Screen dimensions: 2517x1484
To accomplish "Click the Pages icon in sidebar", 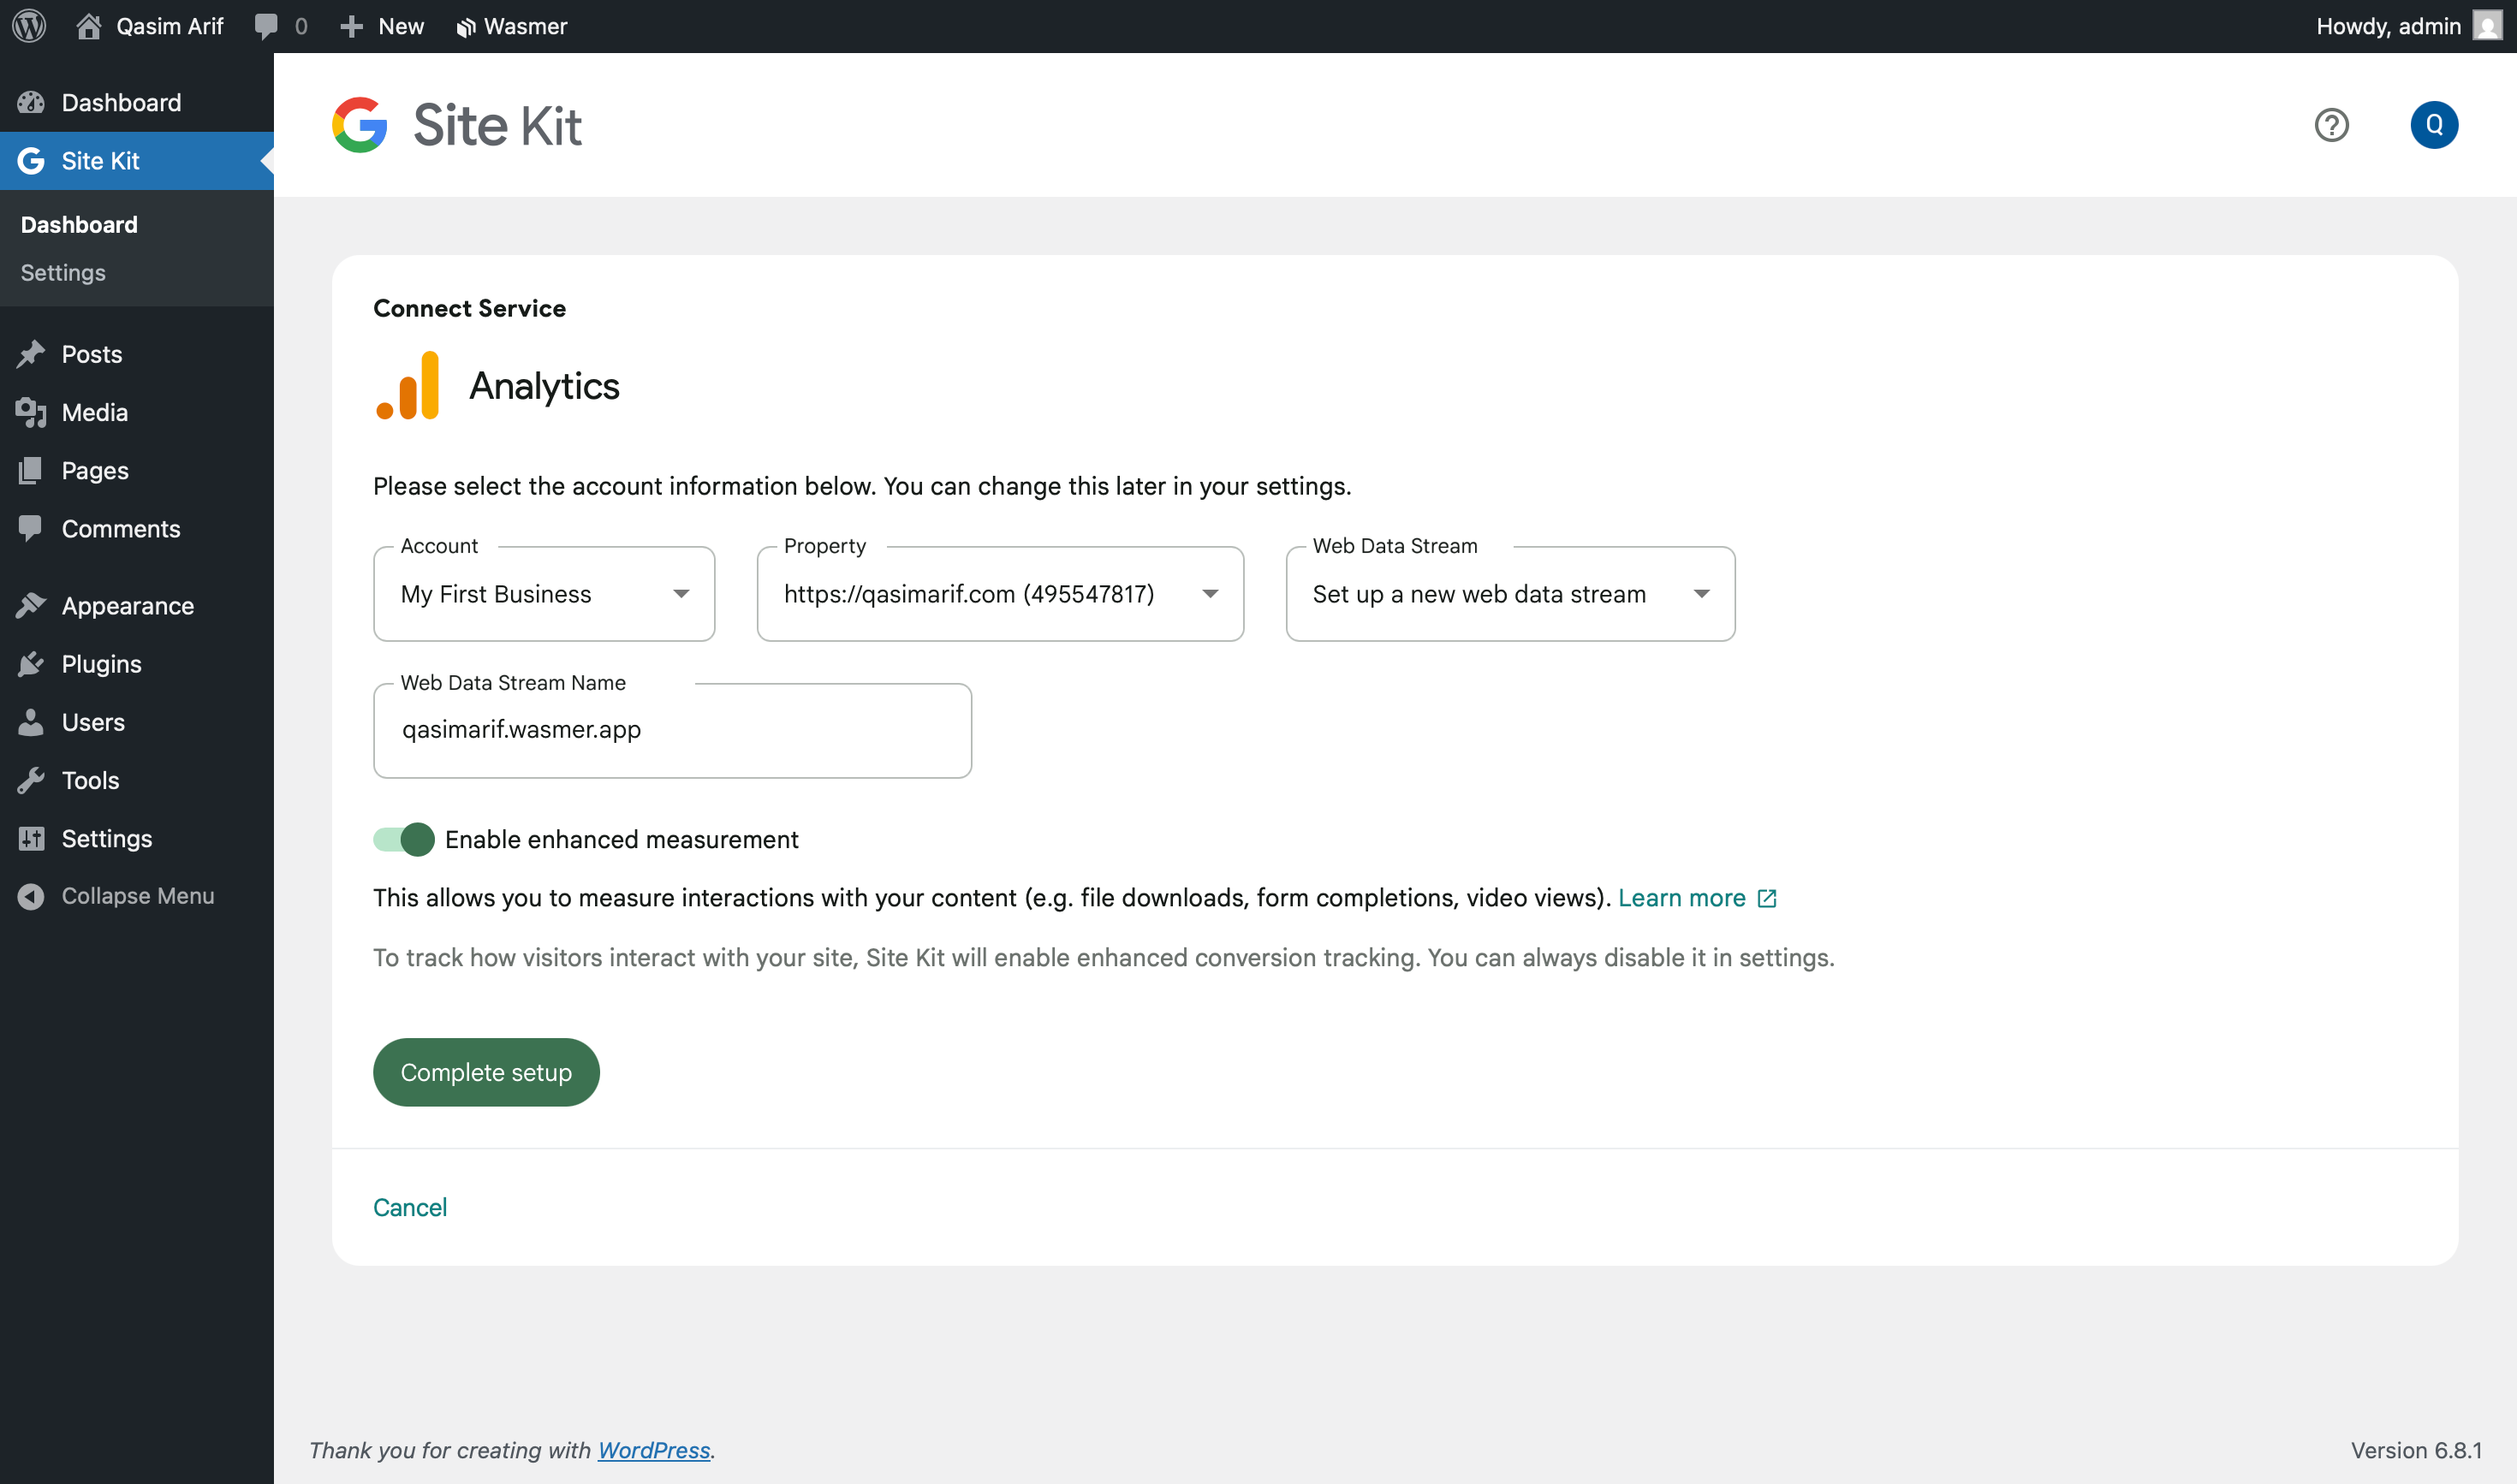I will click(x=32, y=470).
